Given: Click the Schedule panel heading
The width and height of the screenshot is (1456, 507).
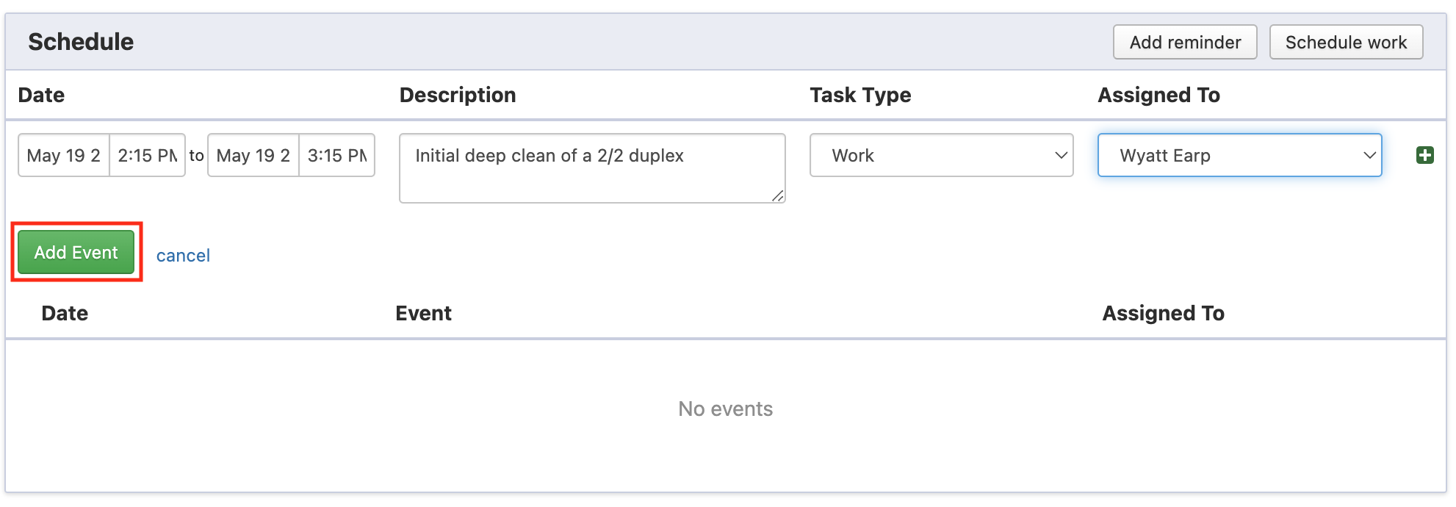Looking at the screenshot, I should coord(81,42).
